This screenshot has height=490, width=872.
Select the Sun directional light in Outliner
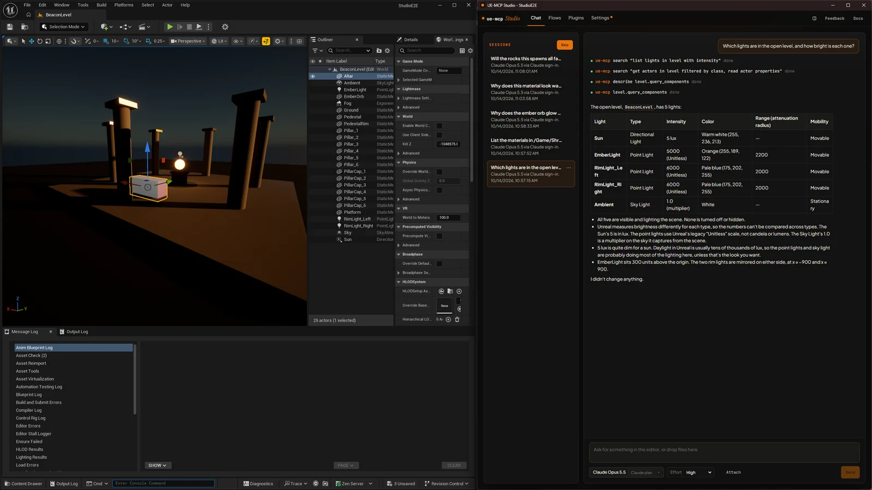pyautogui.click(x=348, y=240)
